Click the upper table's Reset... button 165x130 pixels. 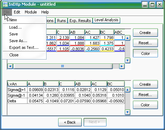click(x=145, y=43)
